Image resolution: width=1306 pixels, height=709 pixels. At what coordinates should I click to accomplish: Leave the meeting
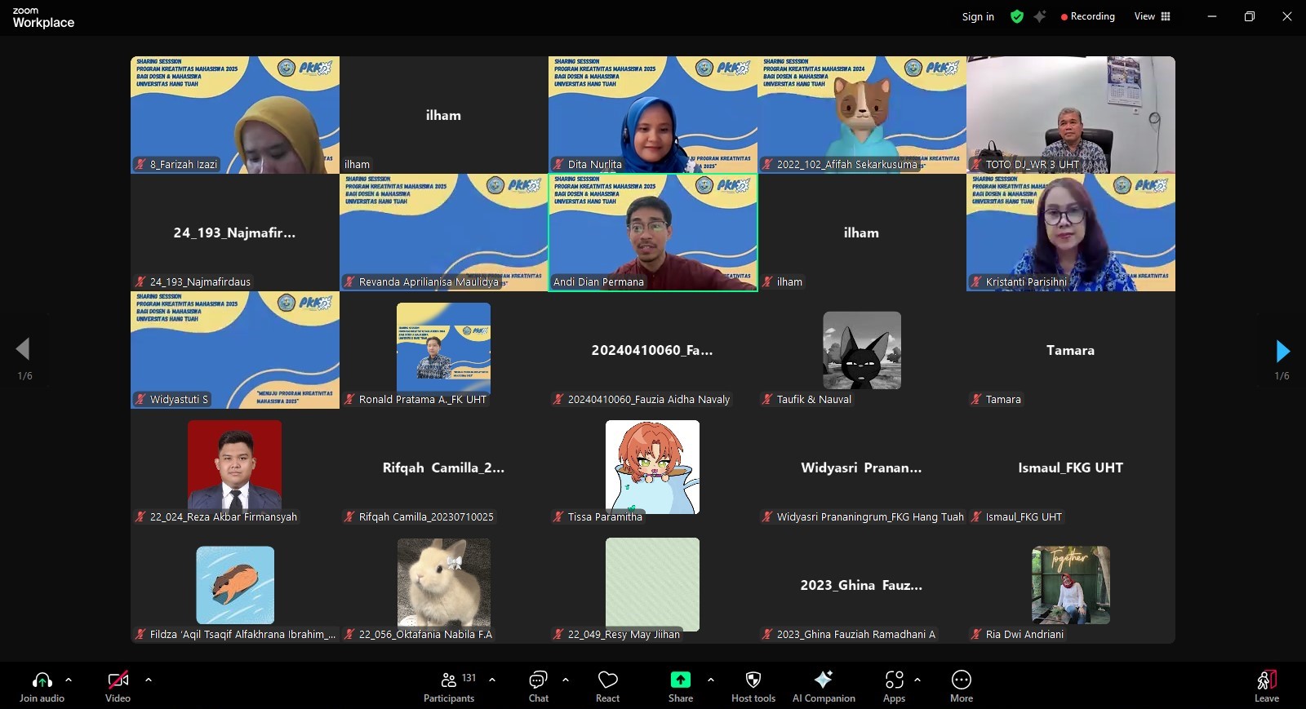click(x=1266, y=686)
